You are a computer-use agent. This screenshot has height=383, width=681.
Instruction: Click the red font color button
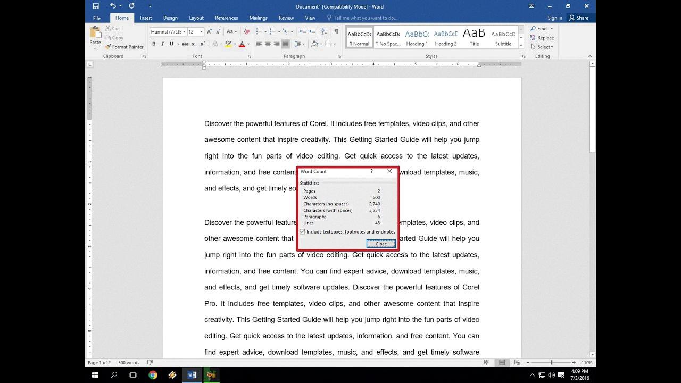click(242, 44)
